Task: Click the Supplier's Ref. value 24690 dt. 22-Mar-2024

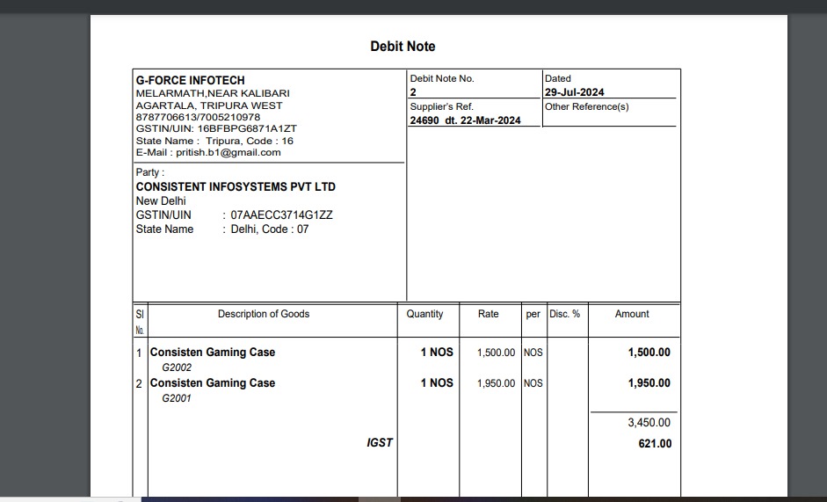Action: point(465,120)
